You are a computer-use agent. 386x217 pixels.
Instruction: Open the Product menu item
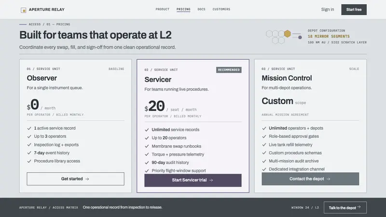(x=163, y=9)
